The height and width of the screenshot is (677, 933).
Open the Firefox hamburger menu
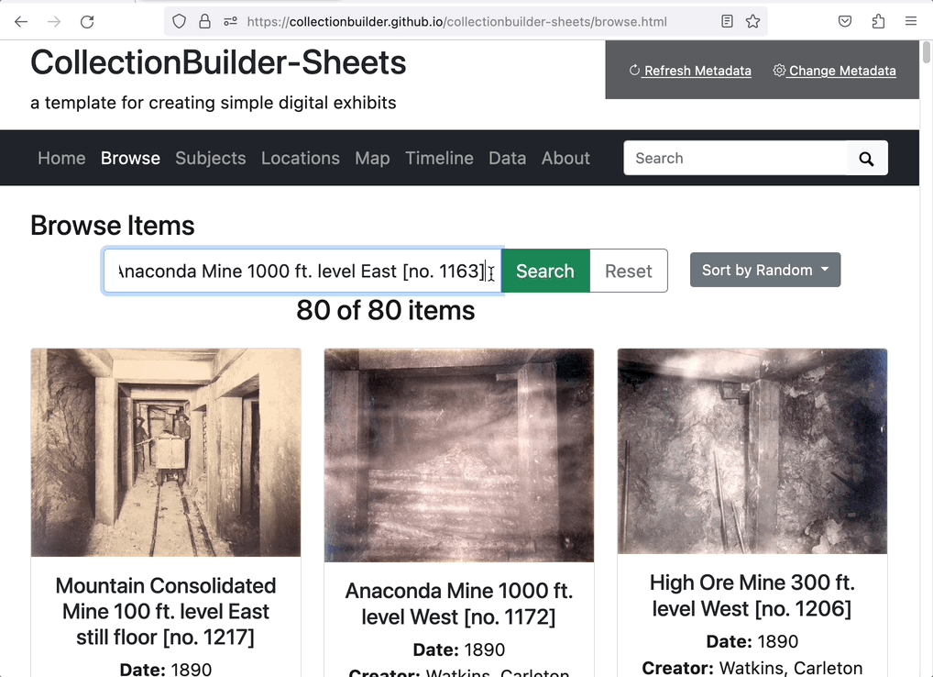(x=911, y=21)
